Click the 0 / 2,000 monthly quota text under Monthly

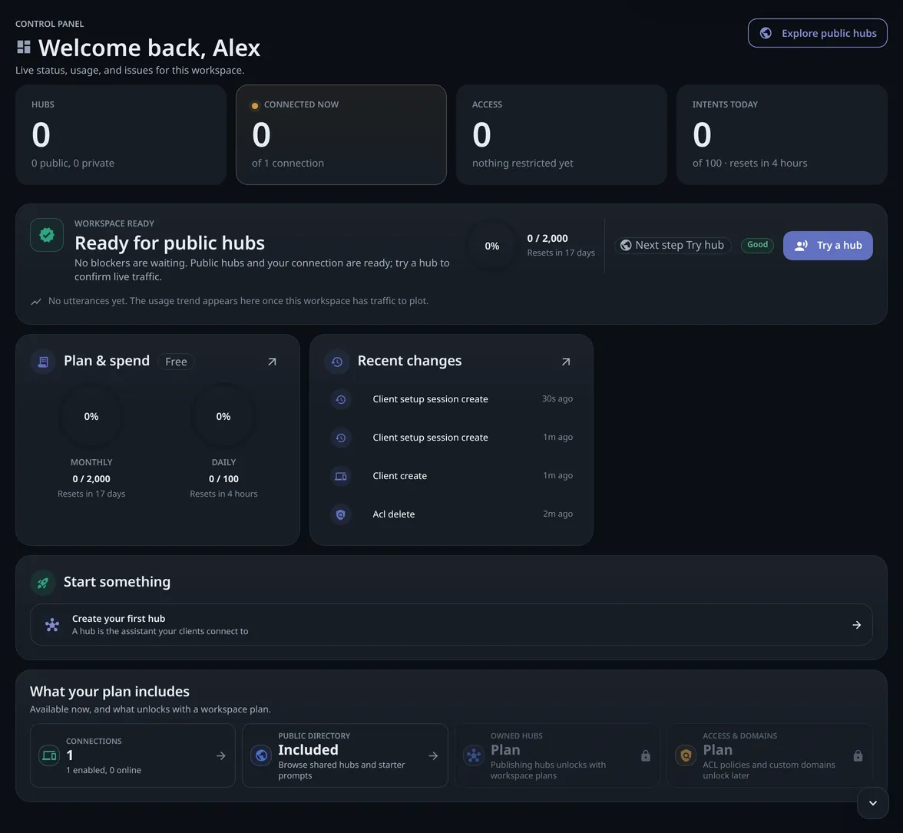click(91, 479)
